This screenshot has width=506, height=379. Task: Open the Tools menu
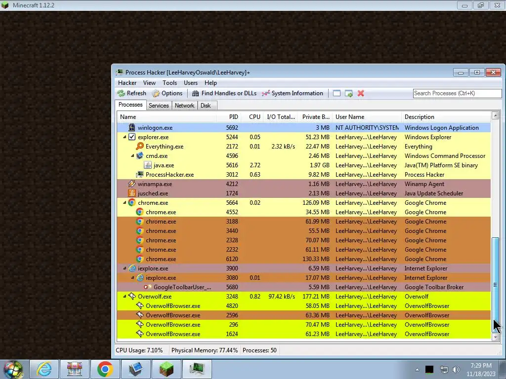tap(170, 83)
